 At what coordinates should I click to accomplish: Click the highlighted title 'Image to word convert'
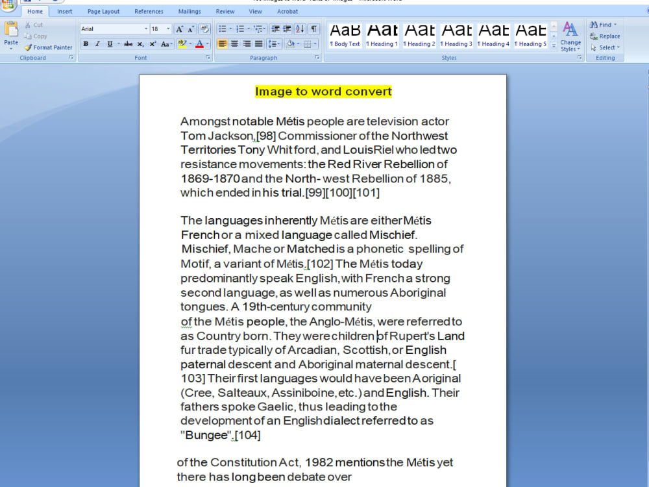coord(323,92)
